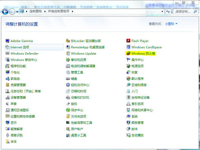This screenshot has width=200, height=150.
Task: Open the Windows Defender icon
Action: tap(8, 53)
